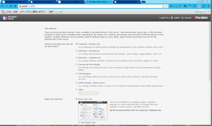Click the admin username link

click(177, 18)
